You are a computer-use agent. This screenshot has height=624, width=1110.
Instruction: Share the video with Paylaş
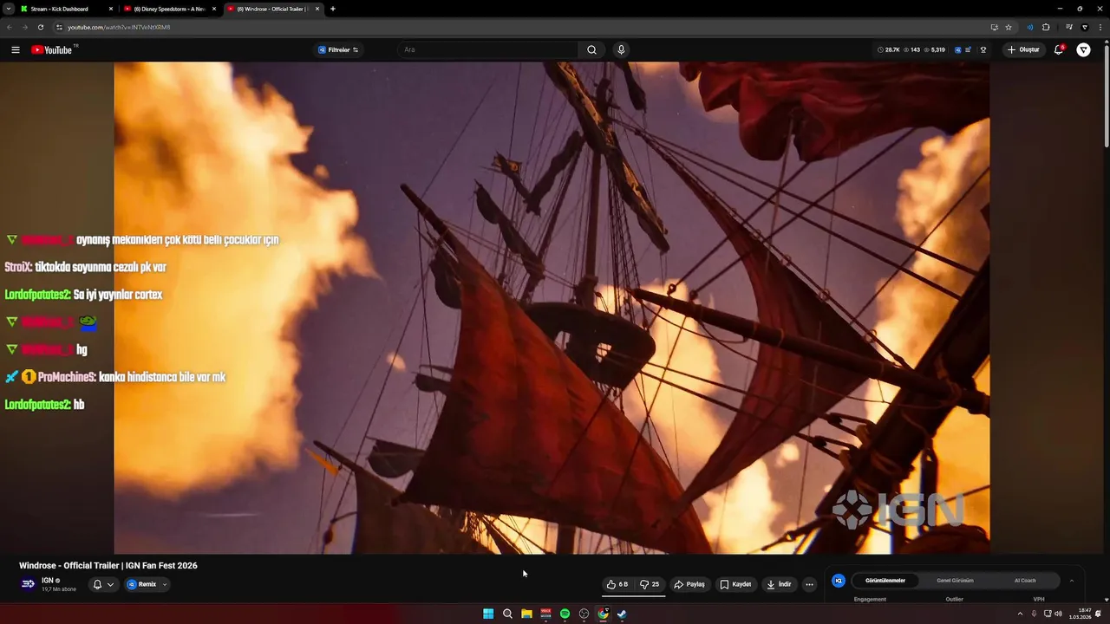click(689, 584)
